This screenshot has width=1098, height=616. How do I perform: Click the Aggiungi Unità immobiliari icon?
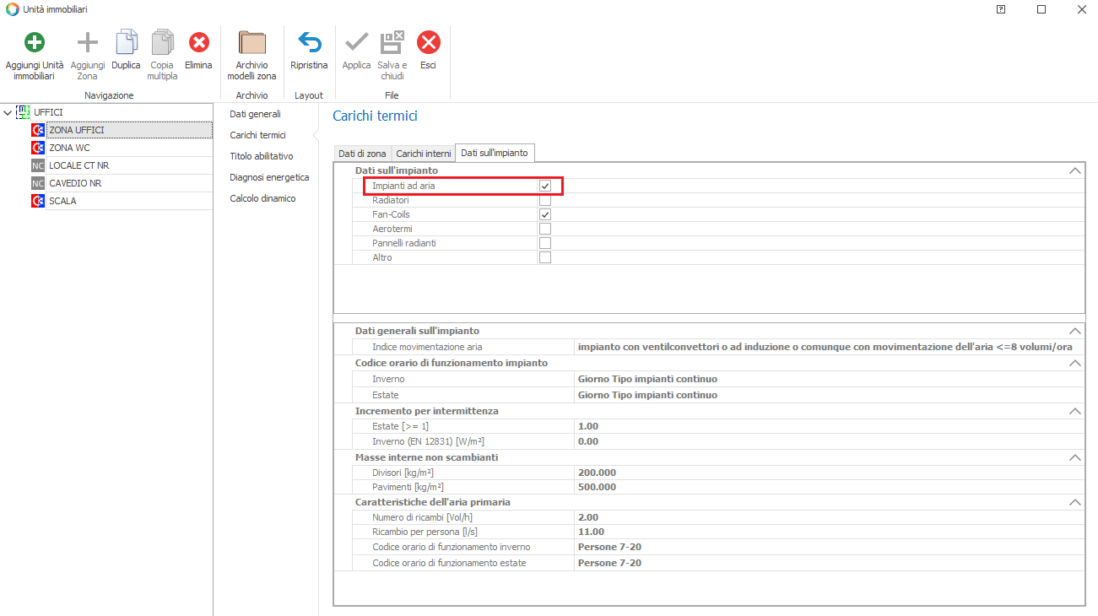(34, 43)
